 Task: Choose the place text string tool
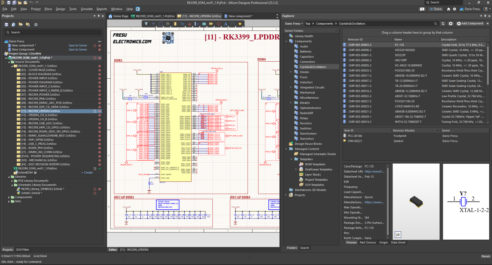(226, 24)
